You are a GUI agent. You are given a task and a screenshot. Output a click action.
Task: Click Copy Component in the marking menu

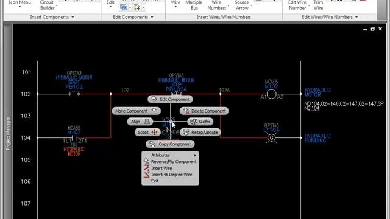[x=170, y=144]
